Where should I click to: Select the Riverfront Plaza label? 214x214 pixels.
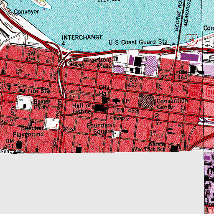[98, 63]
